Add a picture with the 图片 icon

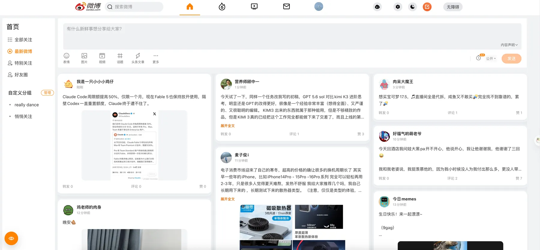click(84, 58)
